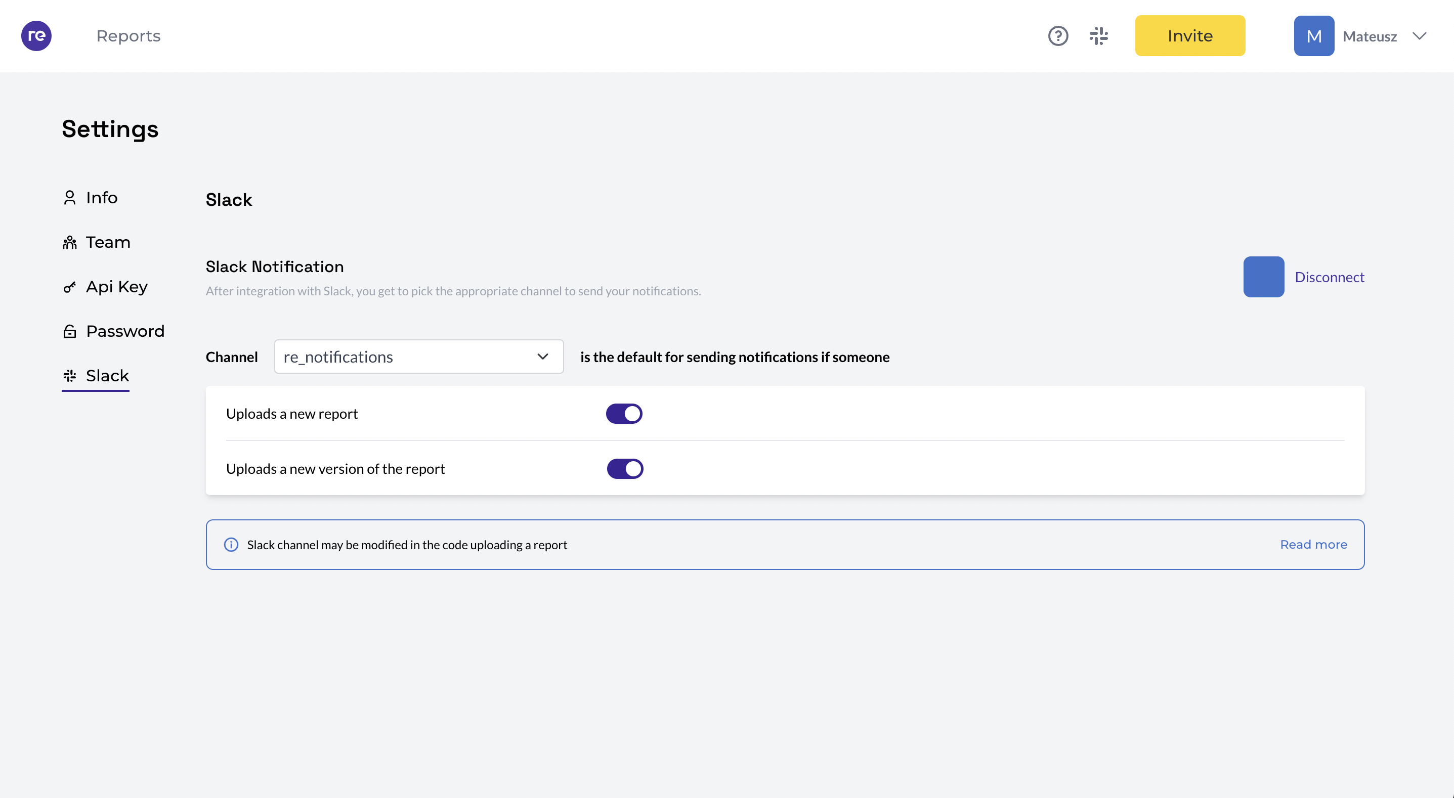Click the Disconnect link

coord(1329,277)
